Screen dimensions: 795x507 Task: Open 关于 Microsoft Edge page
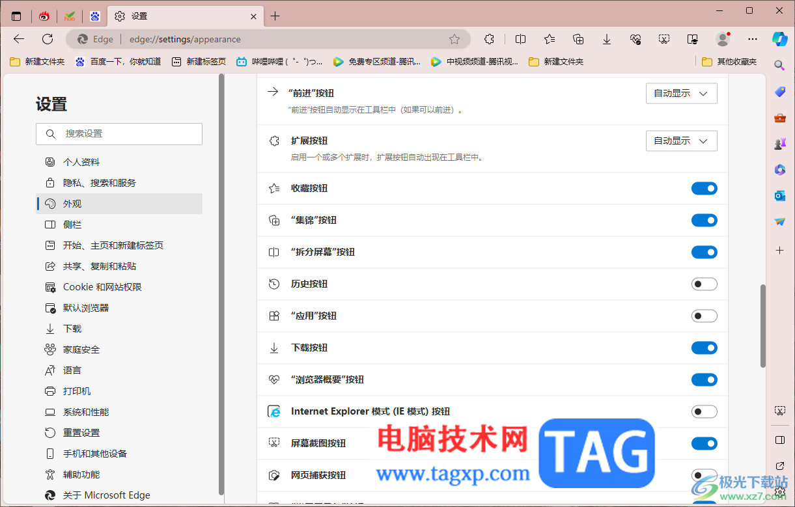(x=119, y=495)
